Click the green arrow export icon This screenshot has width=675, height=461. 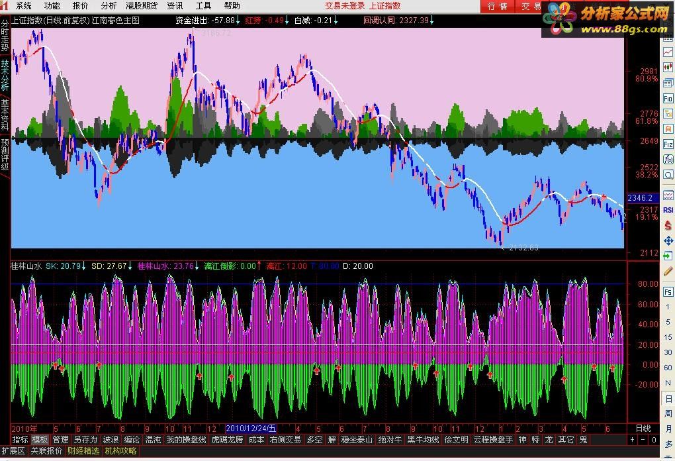pos(668,256)
